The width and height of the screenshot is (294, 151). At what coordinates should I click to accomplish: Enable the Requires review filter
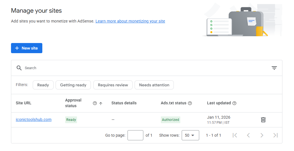[113, 85]
